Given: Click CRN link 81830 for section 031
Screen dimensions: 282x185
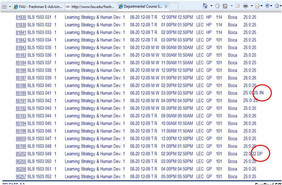Looking at the screenshot, I should pos(21,17).
